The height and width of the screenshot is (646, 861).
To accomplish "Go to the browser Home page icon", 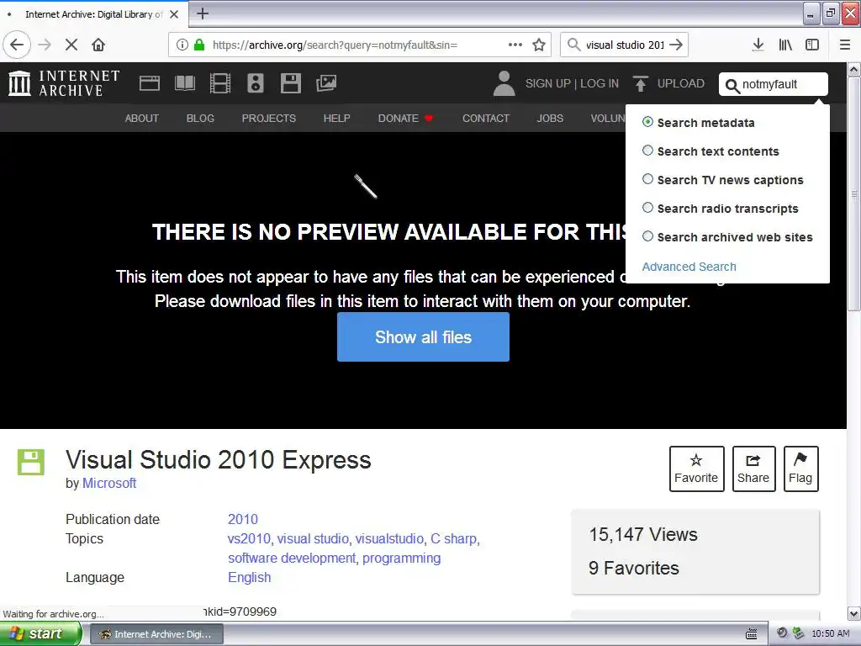I will [98, 45].
